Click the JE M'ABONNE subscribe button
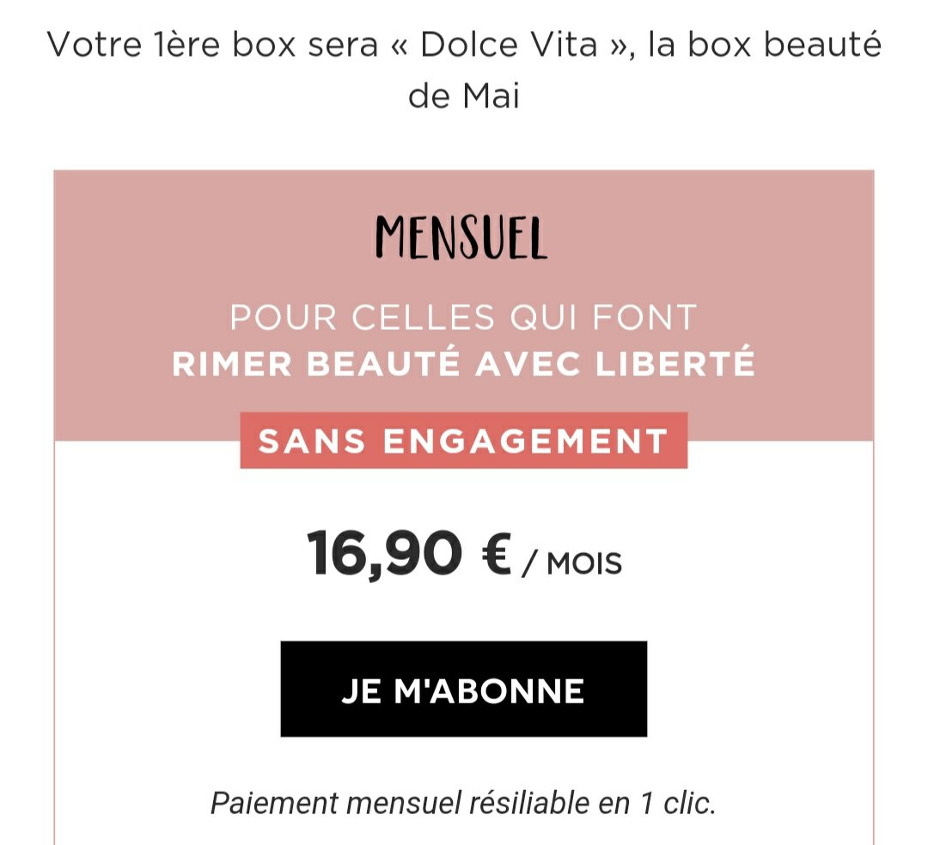 click(x=463, y=689)
